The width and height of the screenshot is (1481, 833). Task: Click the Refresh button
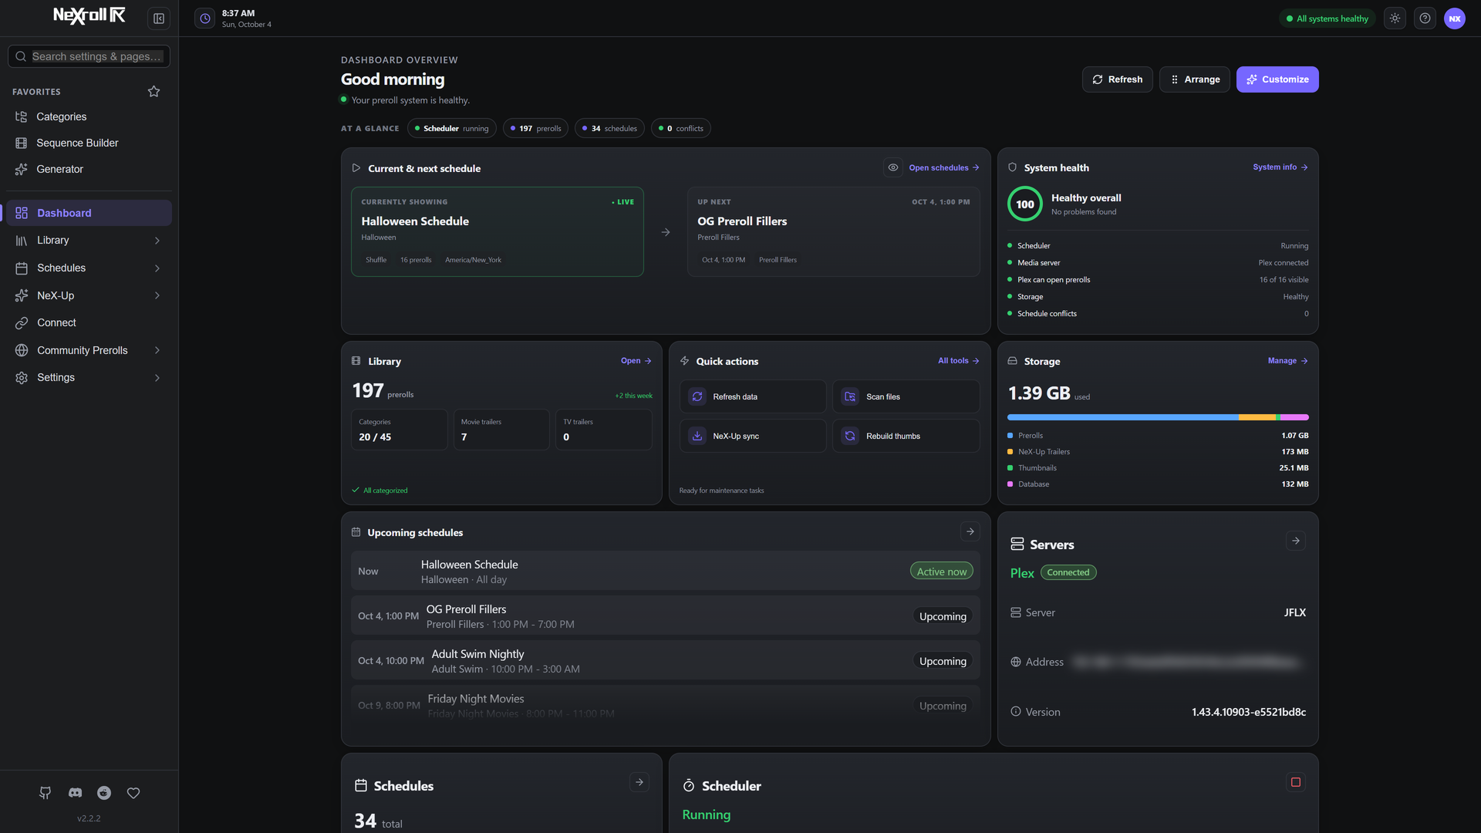coord(1117,79)
